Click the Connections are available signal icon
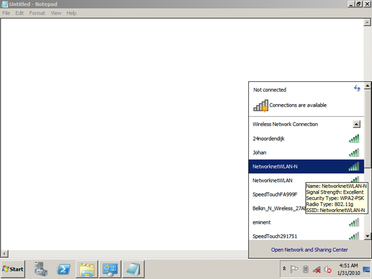Screen dimensions: 372x279 point(261,105)
